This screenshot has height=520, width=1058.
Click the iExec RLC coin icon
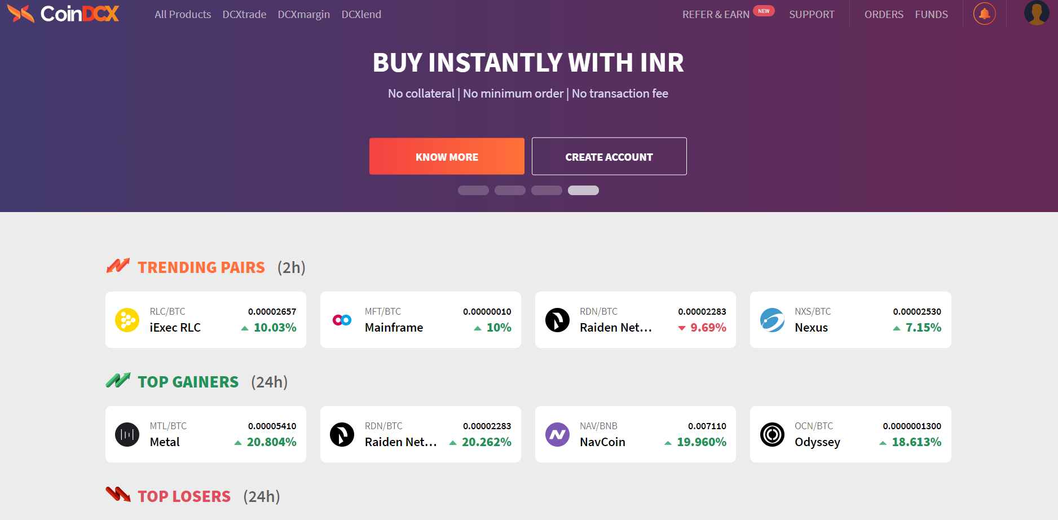[127, 320]
